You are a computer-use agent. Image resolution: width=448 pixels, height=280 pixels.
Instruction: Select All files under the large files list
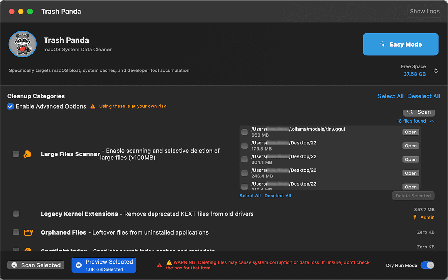click(250, 196)
